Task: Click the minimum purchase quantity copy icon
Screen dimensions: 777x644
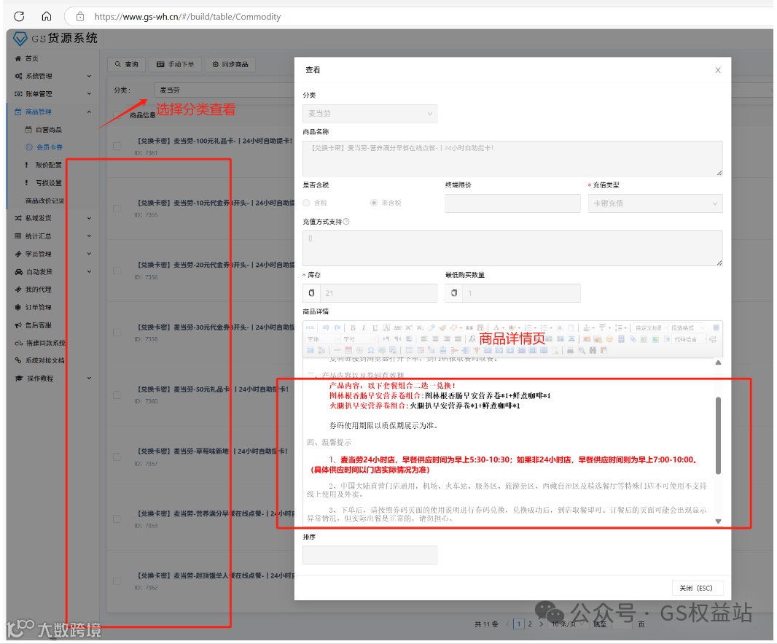Action: click(x=454, y=293)
